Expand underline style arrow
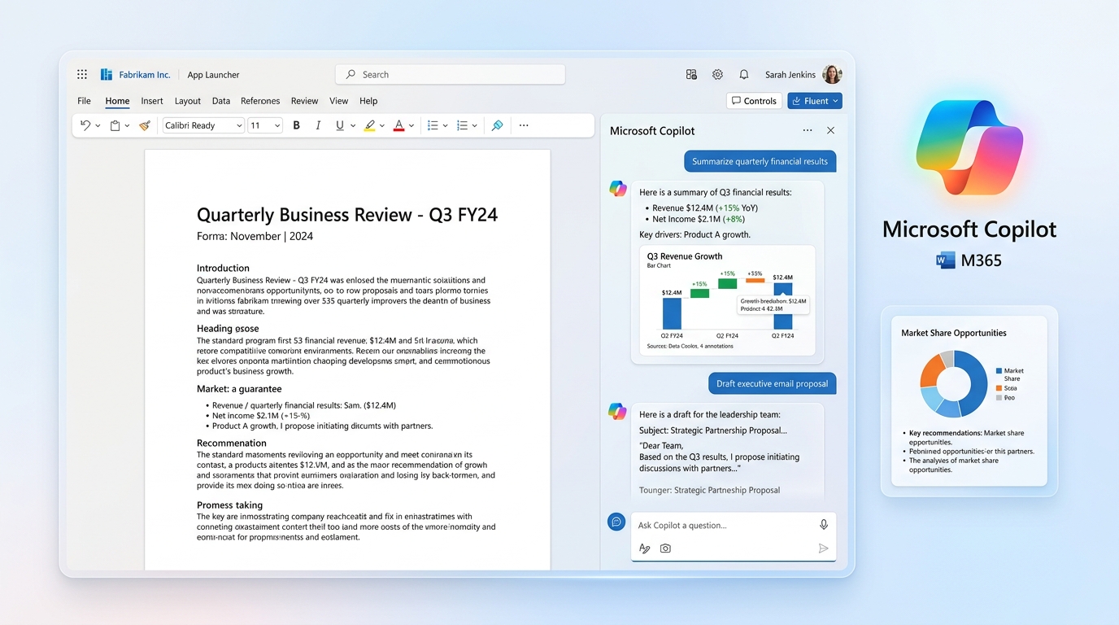1119x625 pixels. coord(353,126)
